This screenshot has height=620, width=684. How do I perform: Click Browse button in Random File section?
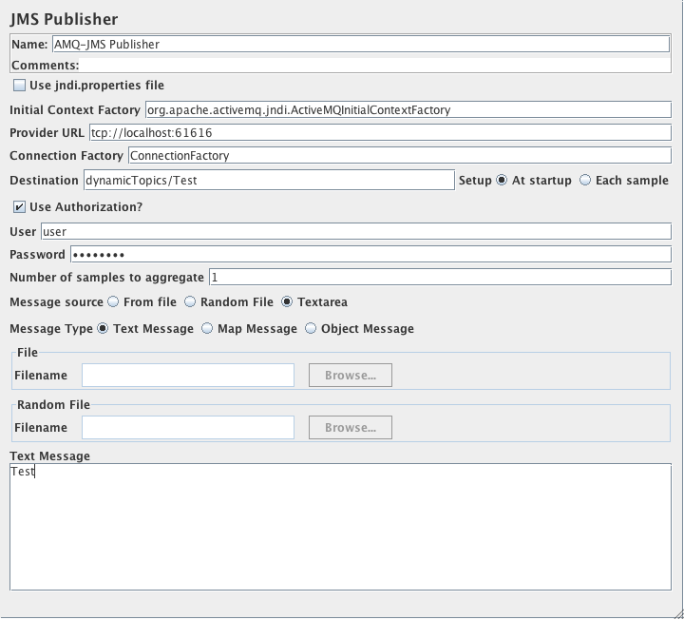pyautogui.click(x=350, y=428)
